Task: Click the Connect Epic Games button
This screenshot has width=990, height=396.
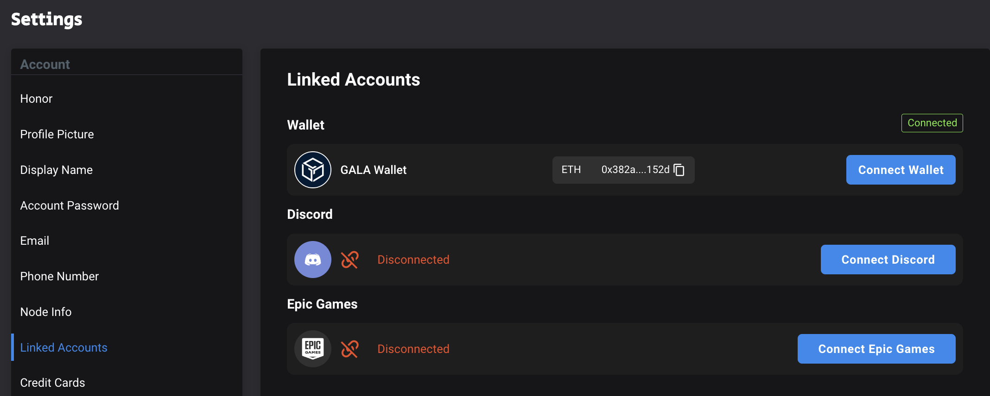Action: (876, 349)
